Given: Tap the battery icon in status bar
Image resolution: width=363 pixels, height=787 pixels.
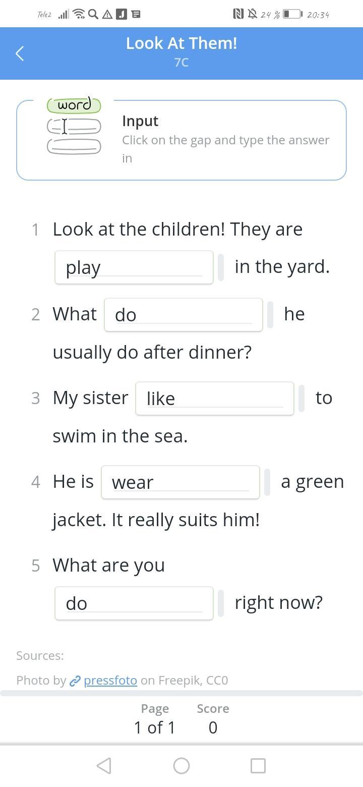Looking at the screenshot, I should pyautogui.click(x=292, y=14).
